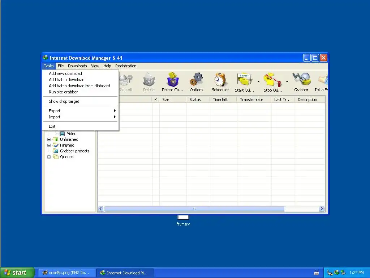This screenshot has height=278, width=370.
Task: Select the Unfinished folder icon
Action: pos(55,139)
